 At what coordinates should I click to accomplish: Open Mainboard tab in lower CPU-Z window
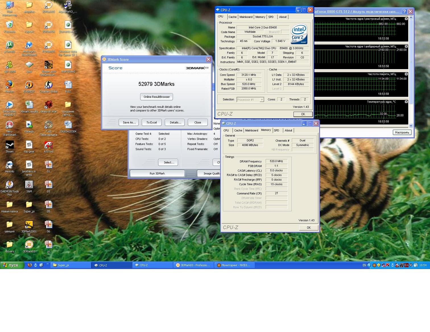252,131
